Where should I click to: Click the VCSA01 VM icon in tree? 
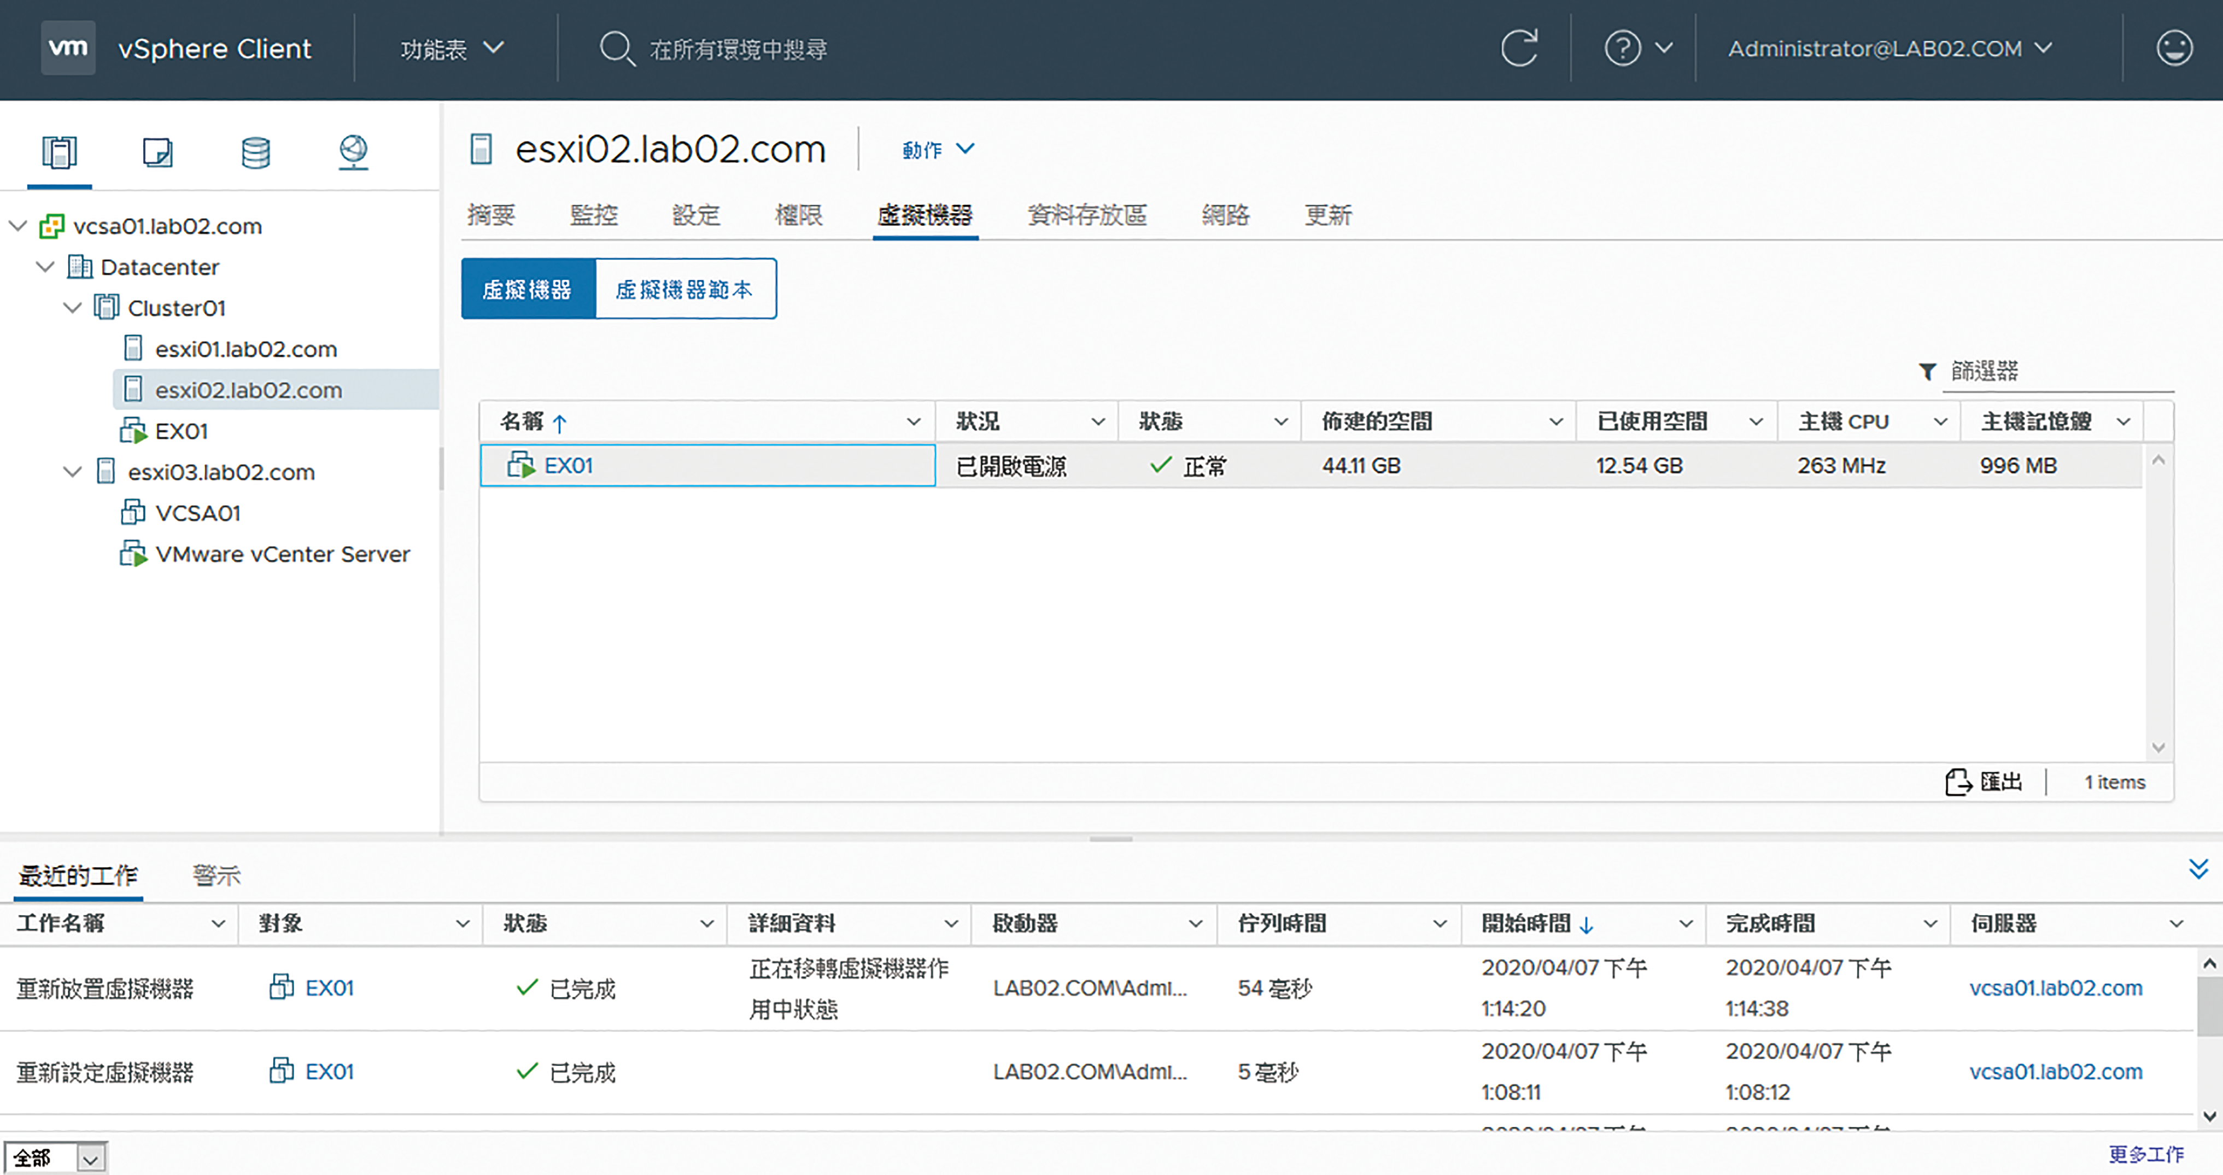tap(132, 513)
